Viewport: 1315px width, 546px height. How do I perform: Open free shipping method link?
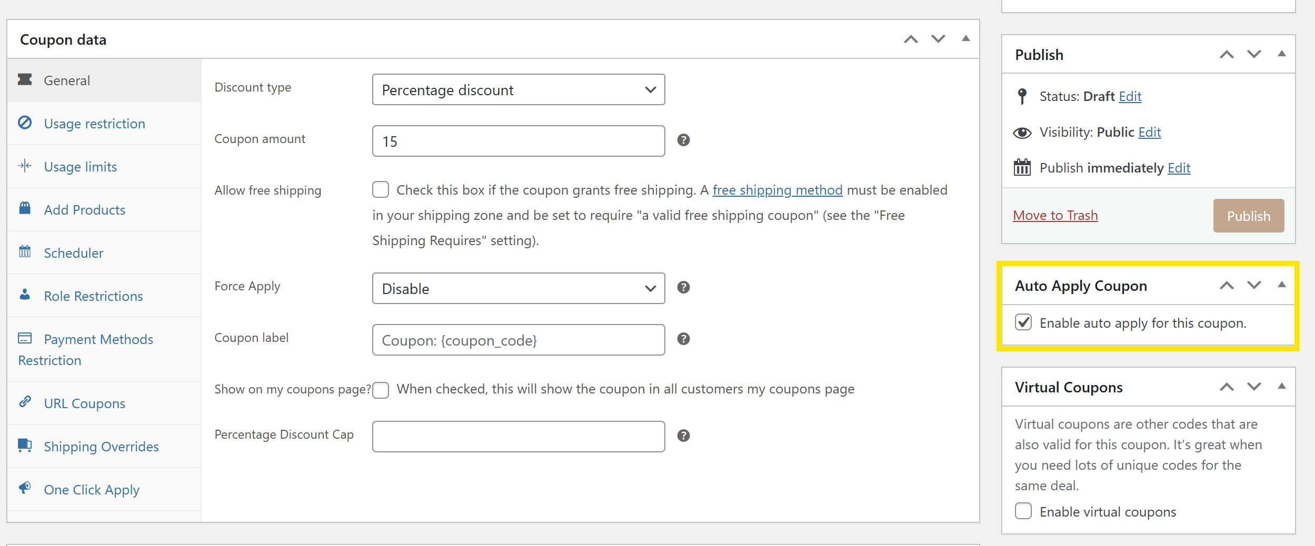point(777,190)
